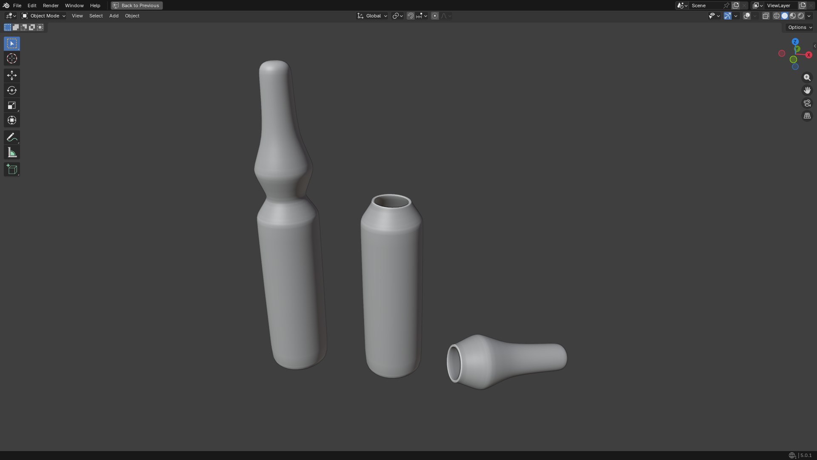Toggle viewport overlays
This screenshot has width=817, height=460.
coord(747,16)
